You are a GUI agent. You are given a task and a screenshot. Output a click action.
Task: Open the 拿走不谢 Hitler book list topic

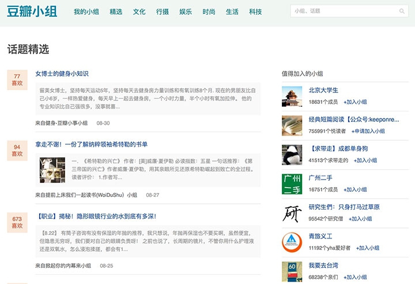91,144
